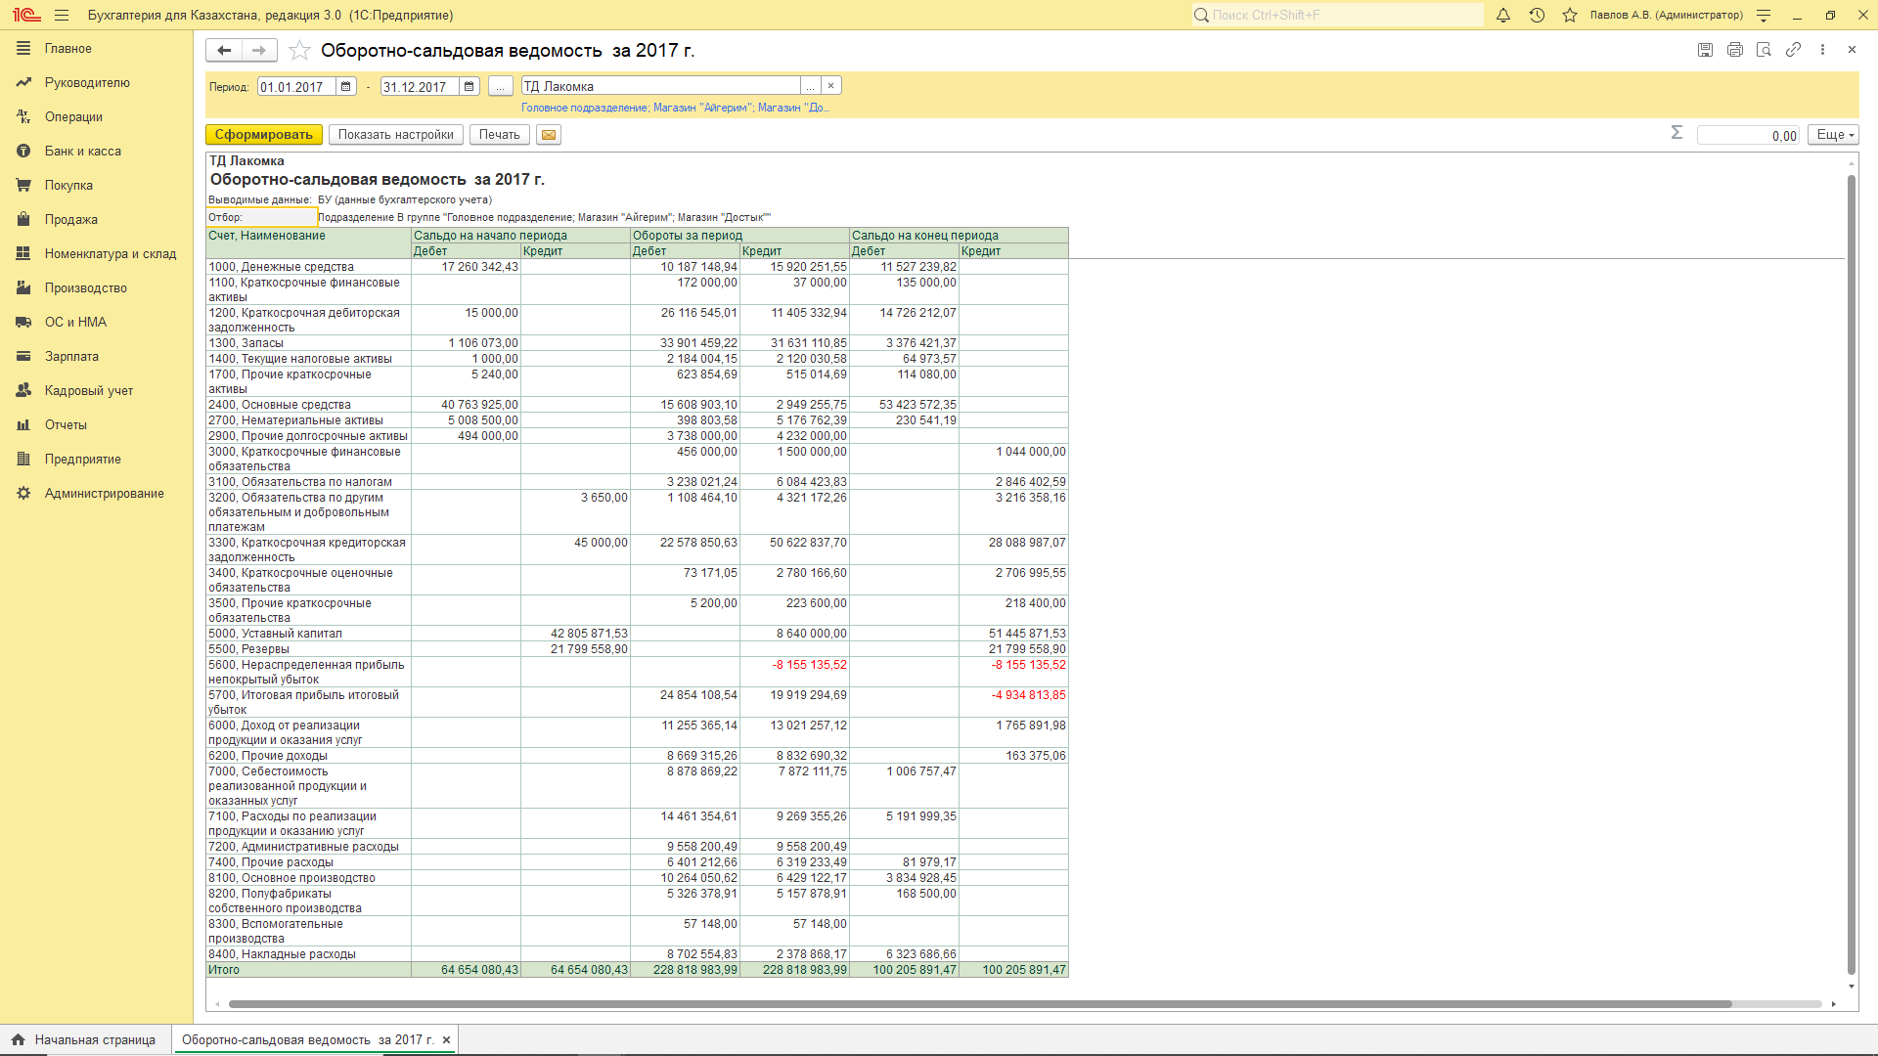Click Показать настройки button

point(395,135)
